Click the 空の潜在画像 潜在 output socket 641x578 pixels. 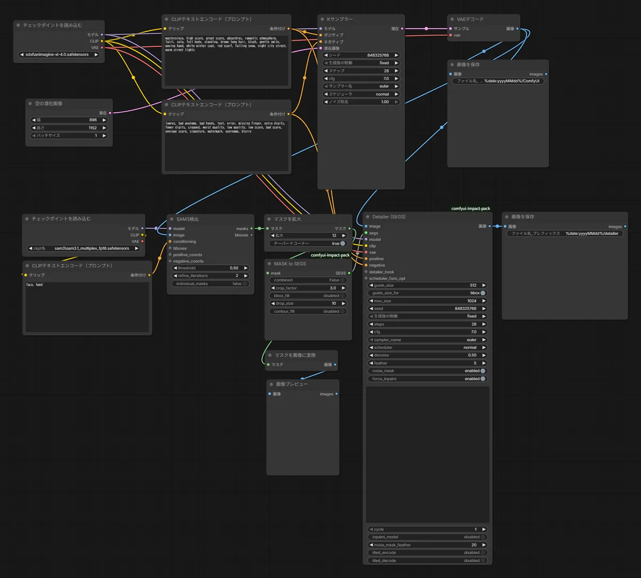[x=111, y=113]
